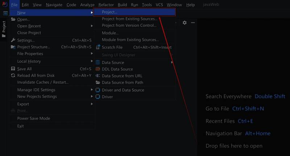The height and width of the screenshot is (156, 290).
Task: Click Invalidate Caches / Restart...
Action: pos(43,82)
